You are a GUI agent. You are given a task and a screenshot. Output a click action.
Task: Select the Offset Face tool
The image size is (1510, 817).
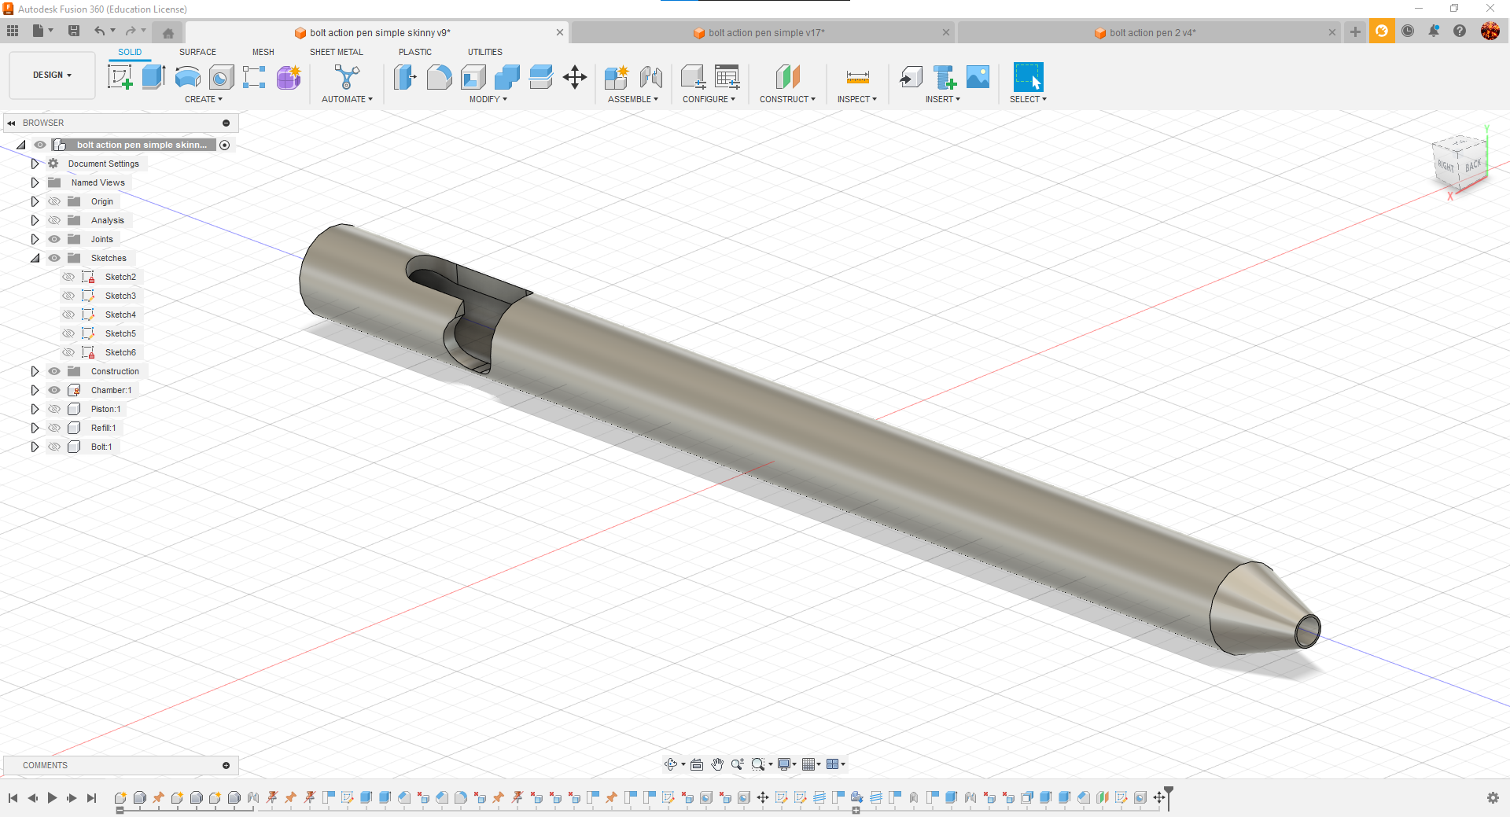pos(541,77)
